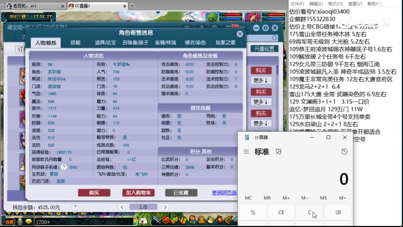Open the tab list dropdown arrow
Viewport: 403px width, 227px height.
click(x=3, y=6)
